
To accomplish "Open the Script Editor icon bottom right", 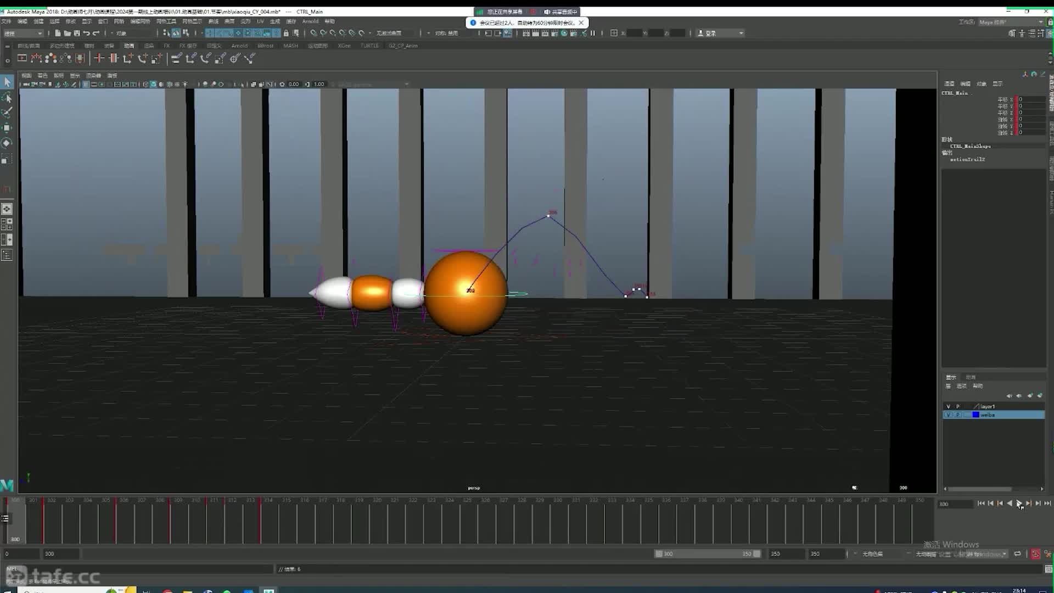I will point(1049,569).
